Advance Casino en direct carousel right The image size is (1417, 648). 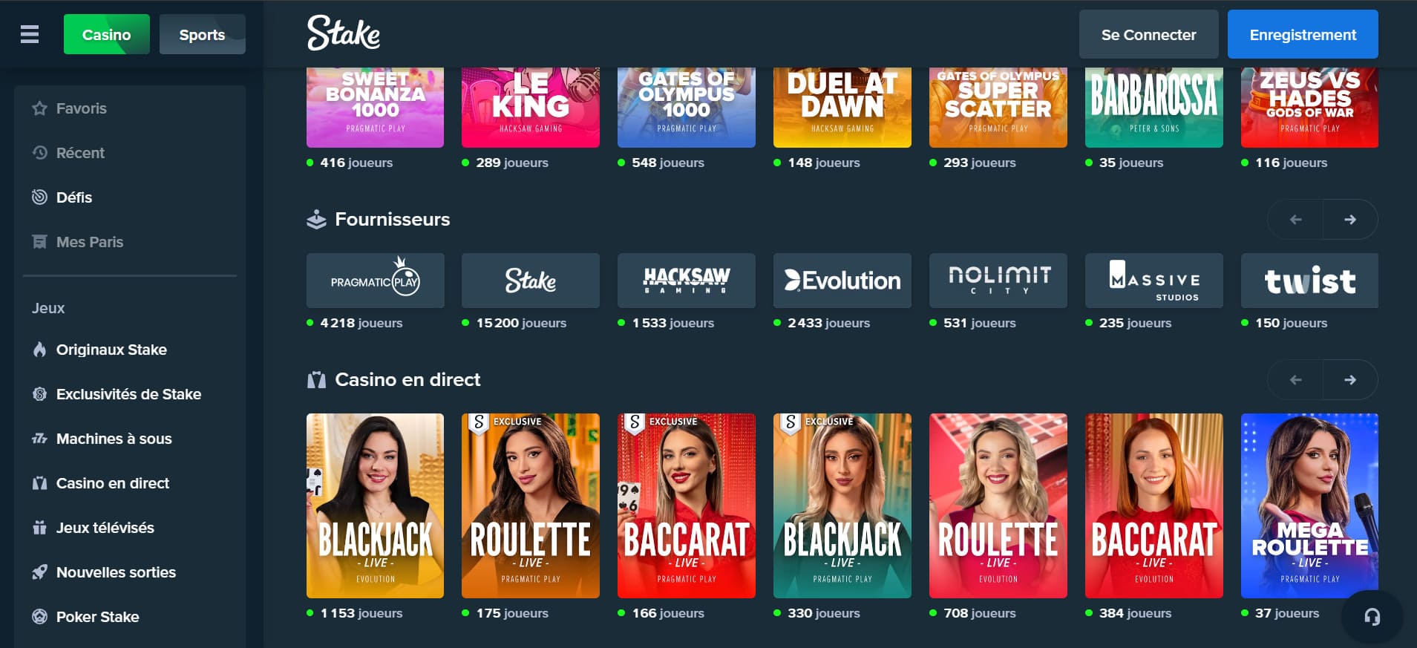[1350, 380]
